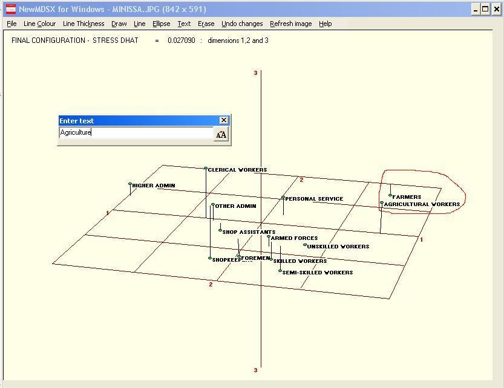Click in the text field containing Agriculture

(136, 133)
